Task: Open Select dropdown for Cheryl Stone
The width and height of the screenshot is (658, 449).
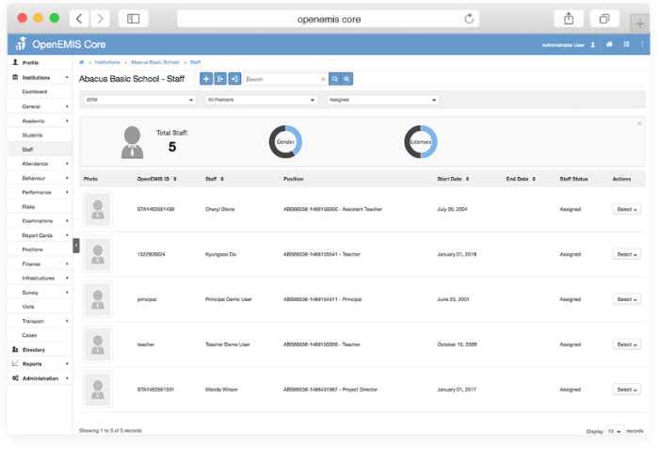Action: [x=627, y=209]
